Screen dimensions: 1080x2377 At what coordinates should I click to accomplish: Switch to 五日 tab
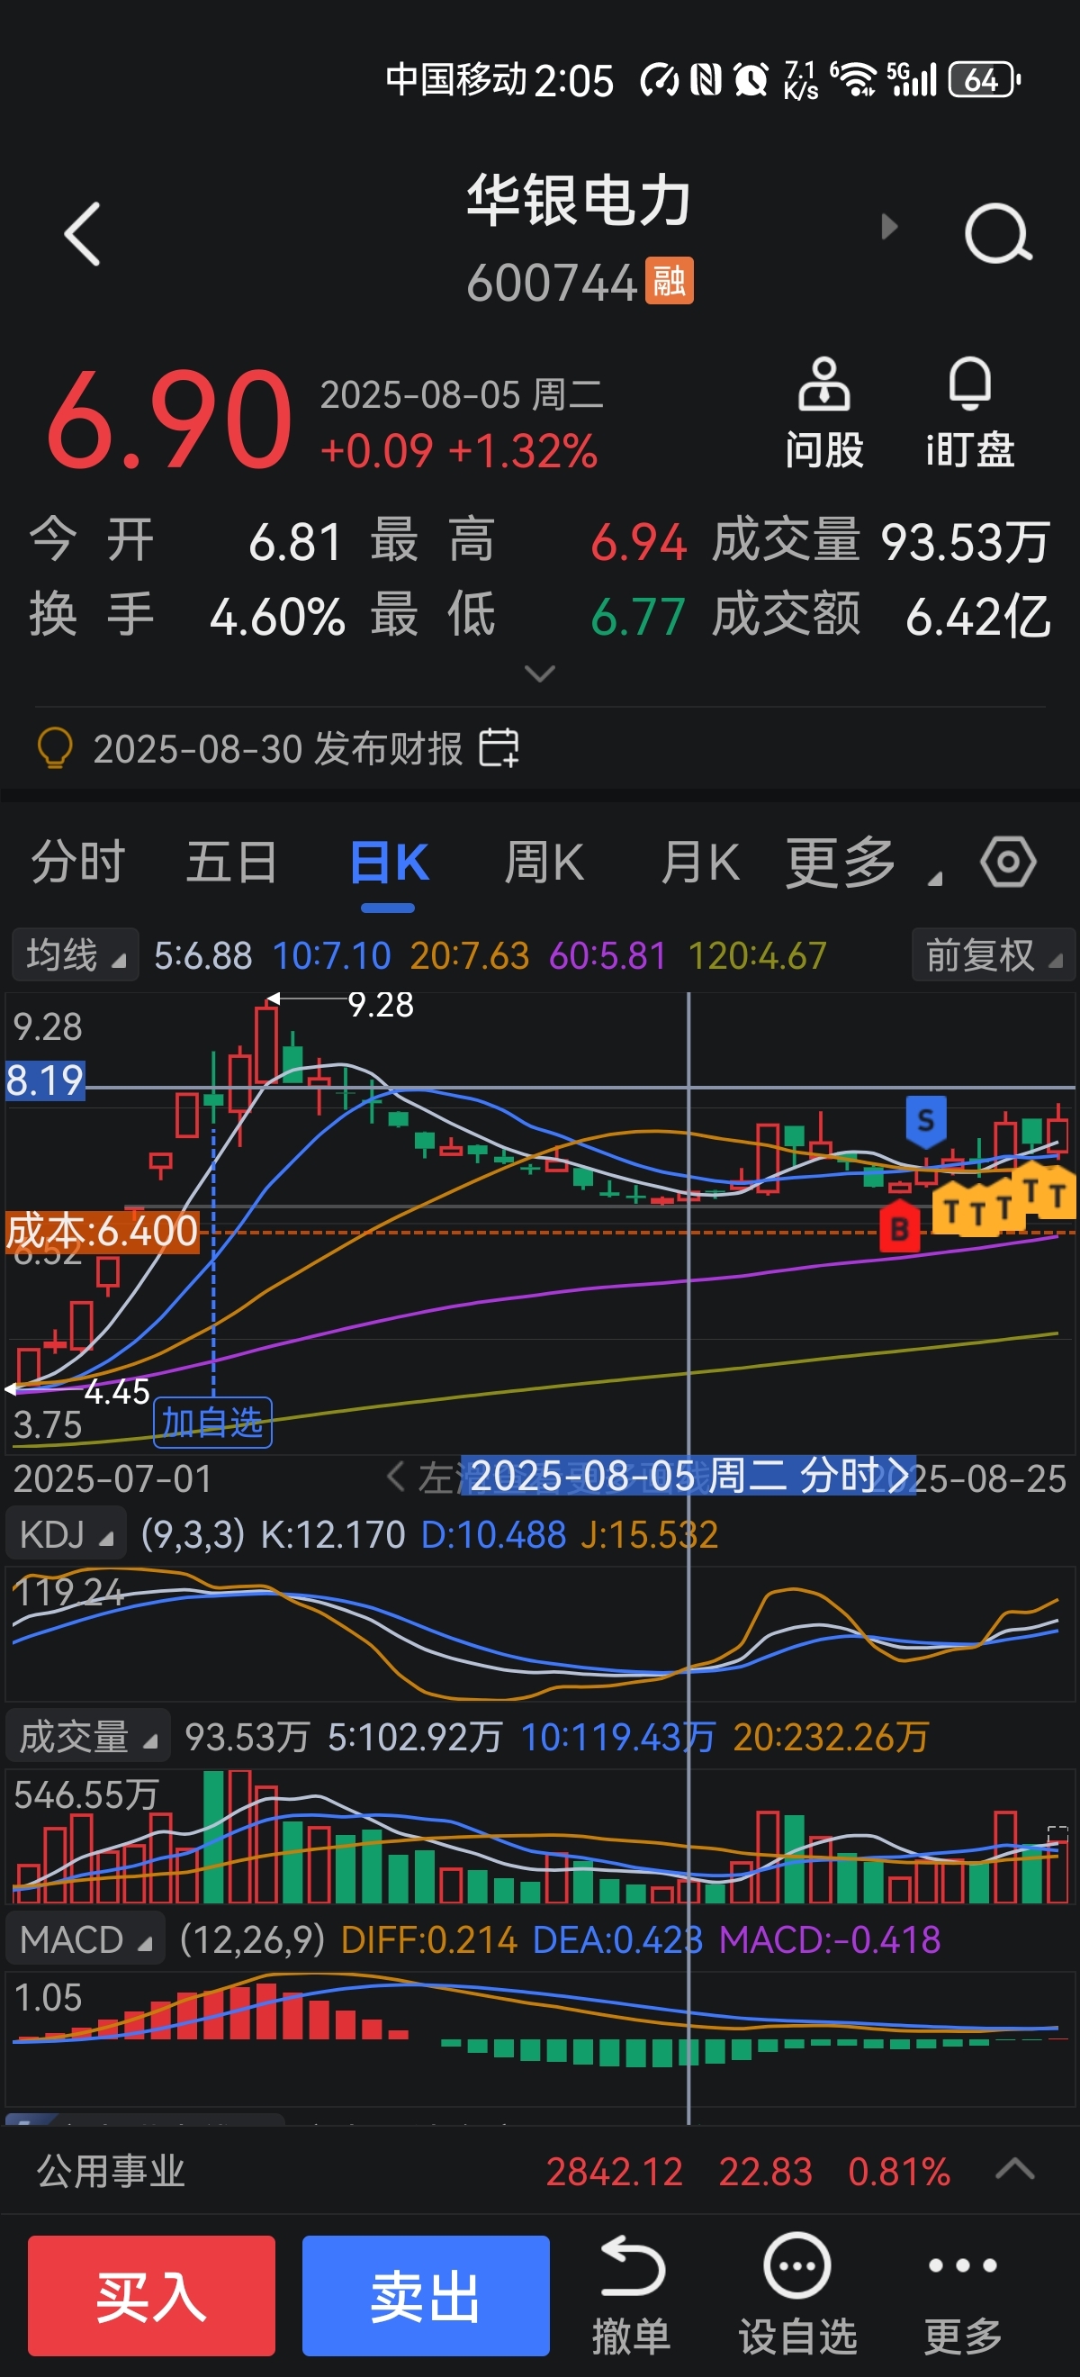(231, 863)
